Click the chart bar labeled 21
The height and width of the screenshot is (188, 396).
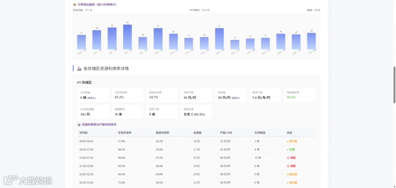tap(81, 42)
